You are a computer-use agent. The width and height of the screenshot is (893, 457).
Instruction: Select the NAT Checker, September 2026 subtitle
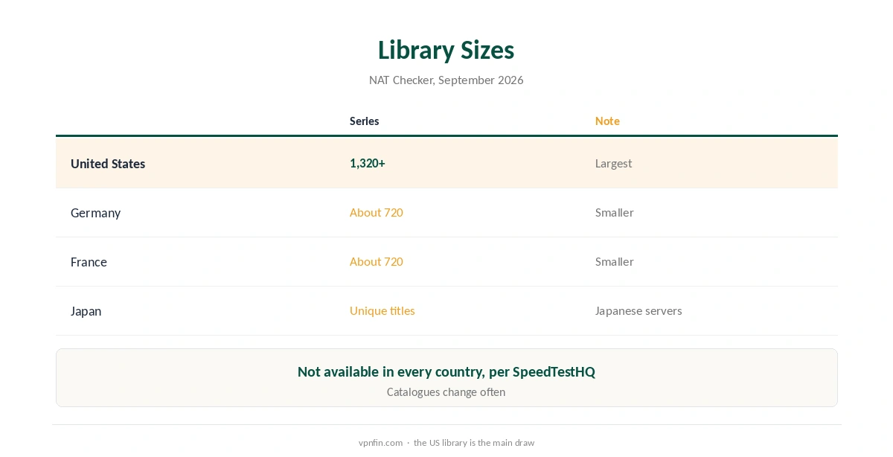click(x=446, y=80)
